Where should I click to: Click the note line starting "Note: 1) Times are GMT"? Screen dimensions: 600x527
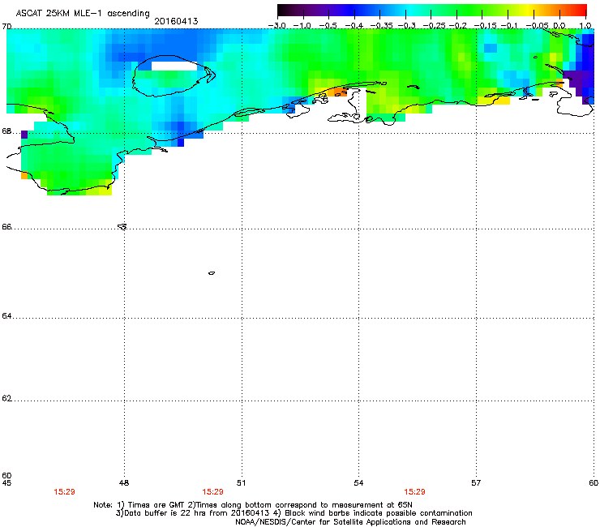(253, 505)
